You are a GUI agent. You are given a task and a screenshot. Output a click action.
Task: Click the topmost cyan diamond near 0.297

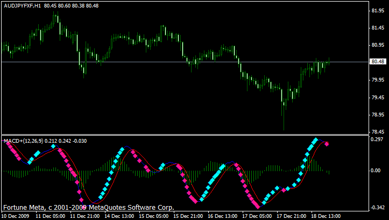(316, 140)
